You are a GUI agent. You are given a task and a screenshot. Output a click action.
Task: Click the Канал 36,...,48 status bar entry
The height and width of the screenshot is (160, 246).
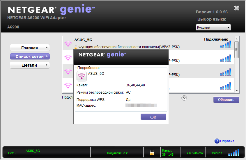pyautogui.click(x=168, y=152)
